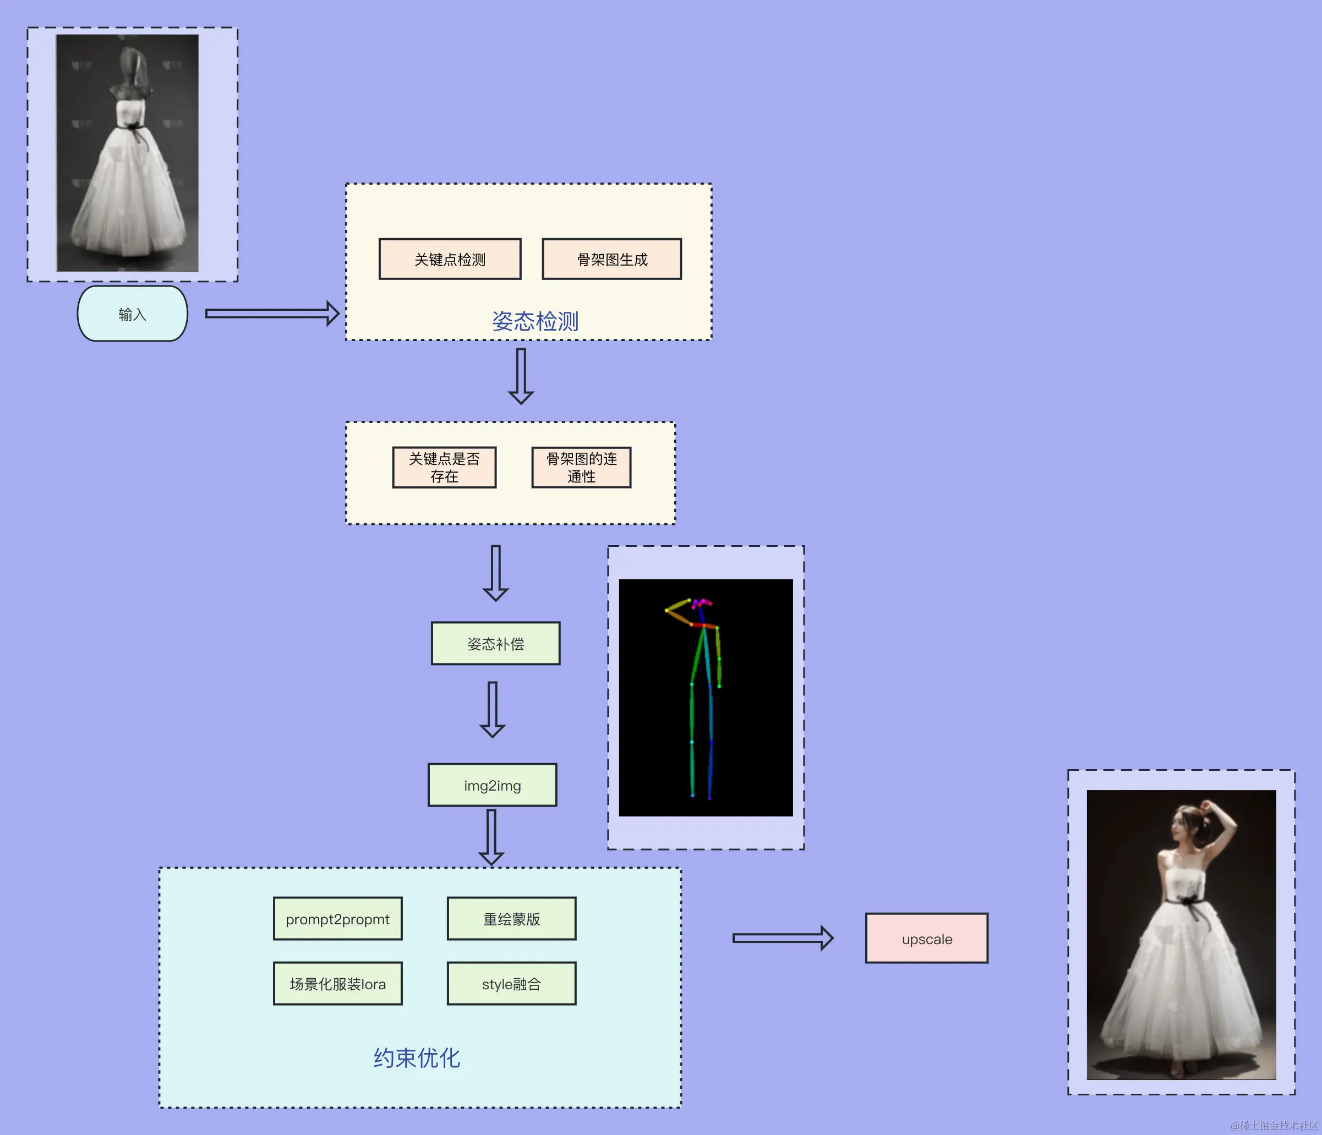The width and height of the screenshot is (1322, 1135).
Task: Click the pose skeleton image
Action: click(x=706, y=697)
